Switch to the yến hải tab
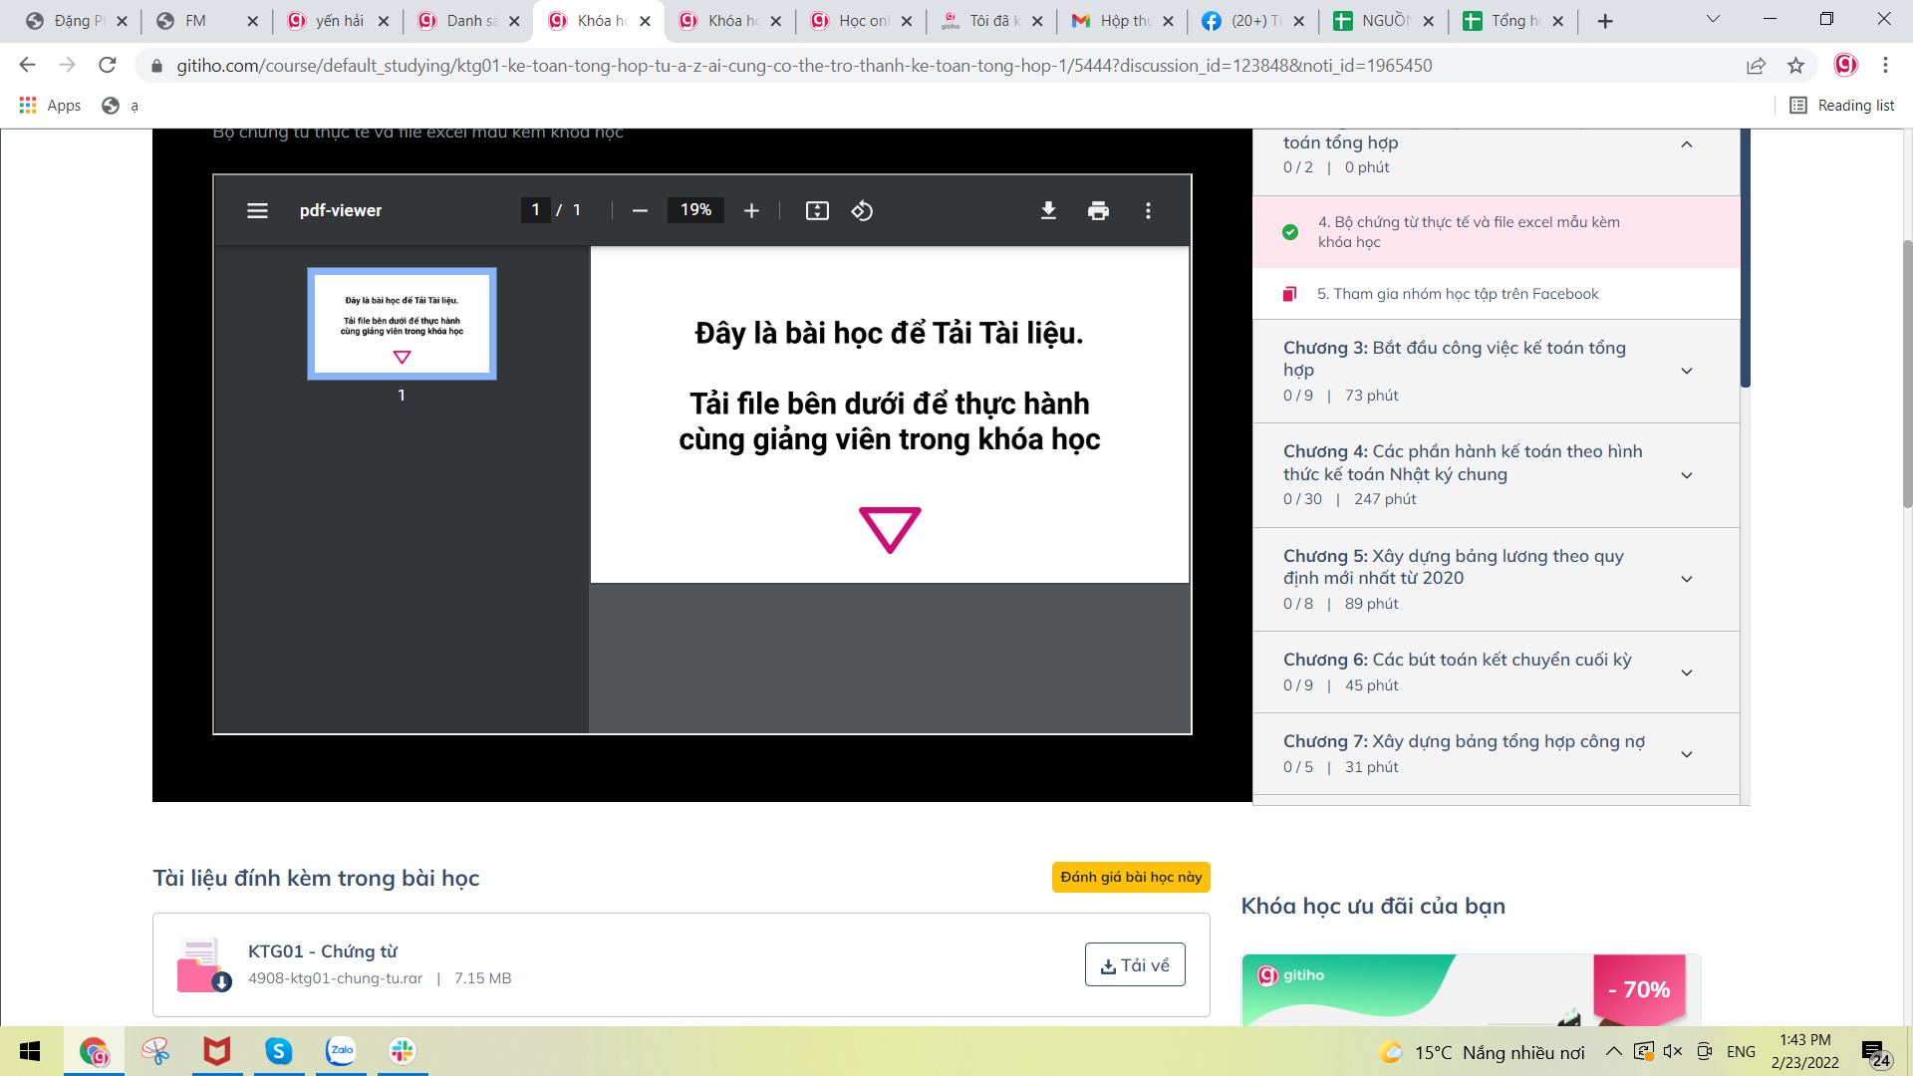The image size is (1913, 1076). click(x=338, y=21)
